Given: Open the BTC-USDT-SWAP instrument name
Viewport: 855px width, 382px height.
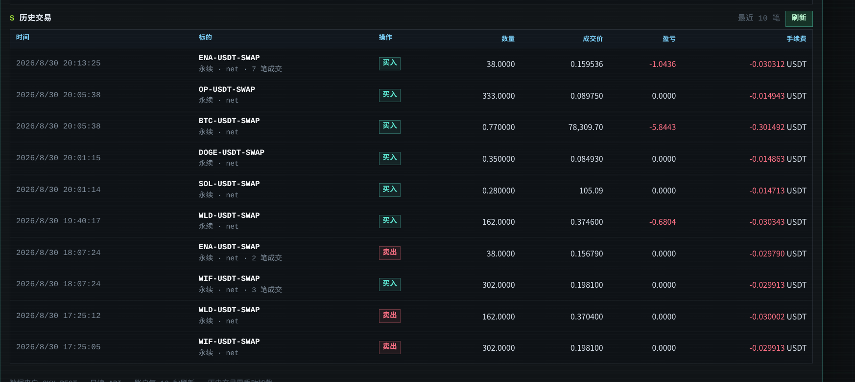Looking at the screenshot, I should pyautogui.click(x=229, y=121).
